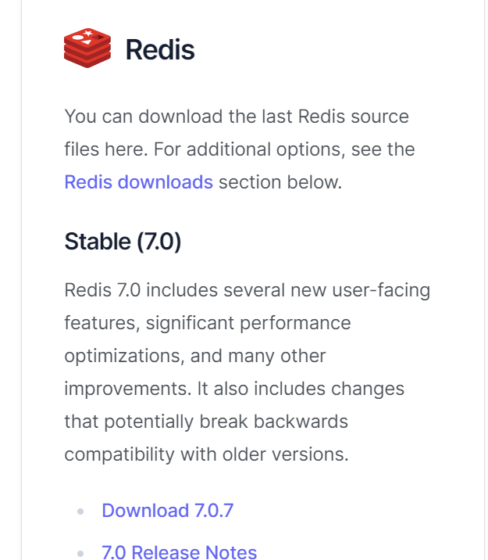Click the line 'You can download the last Redis source'
Image resolution: width=488 pixels, height=560 pixels.
point(237,117)
